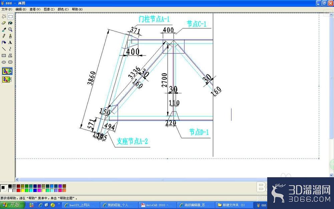
Task: Open the 文件(F) menu
Action: pos(7,9)
